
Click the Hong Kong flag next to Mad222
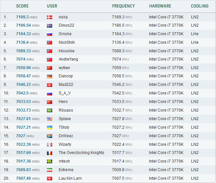coord(50,85)
